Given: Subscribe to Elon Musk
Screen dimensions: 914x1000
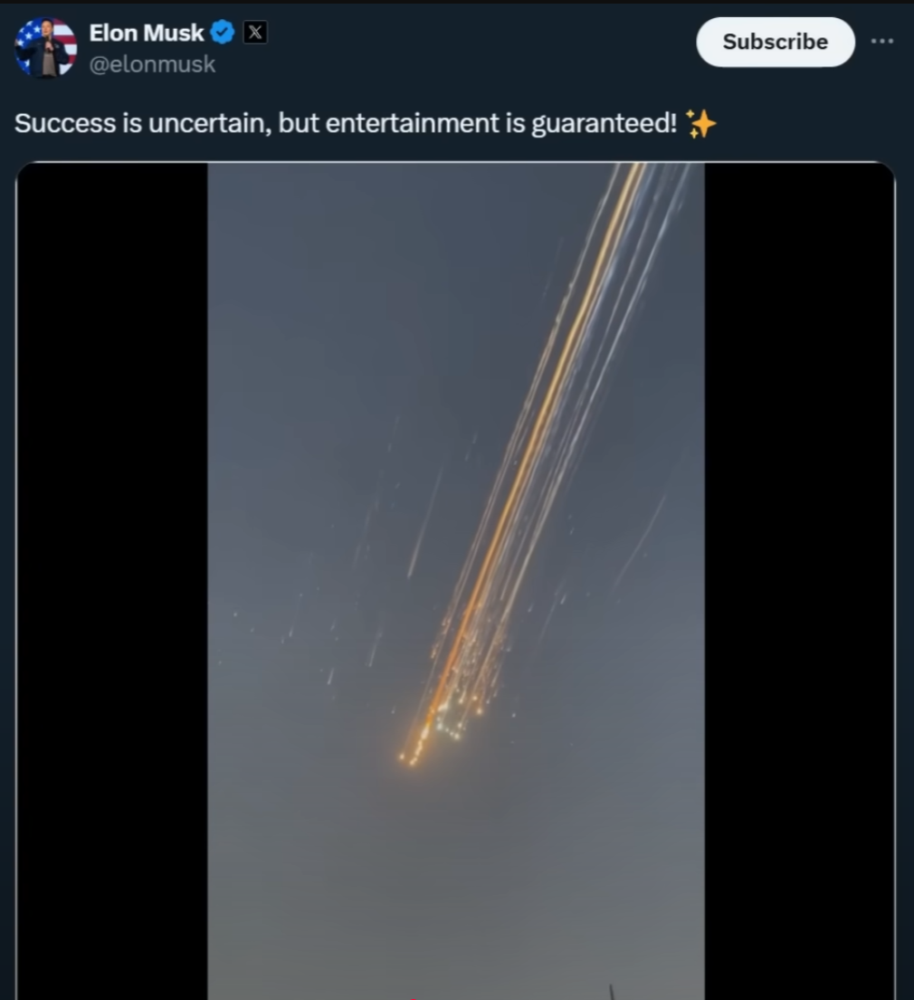Looking at the screenshot, I should pos(775,43).
